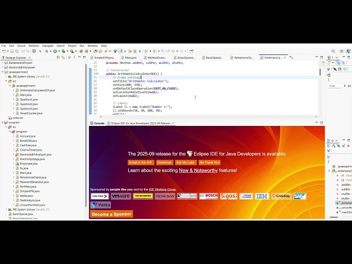Viewport: 352px width, 264px height.
Task: Click the No Thank You button
Action: pyautogui.click(x=210, y=163)
